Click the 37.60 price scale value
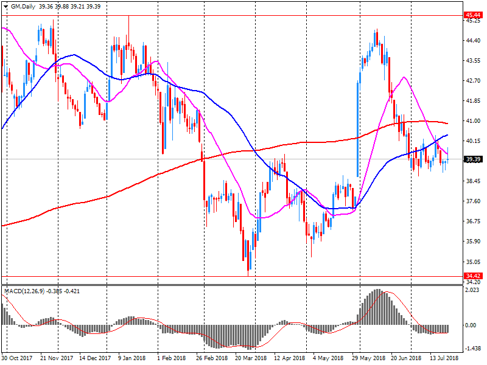 [473, 201]
